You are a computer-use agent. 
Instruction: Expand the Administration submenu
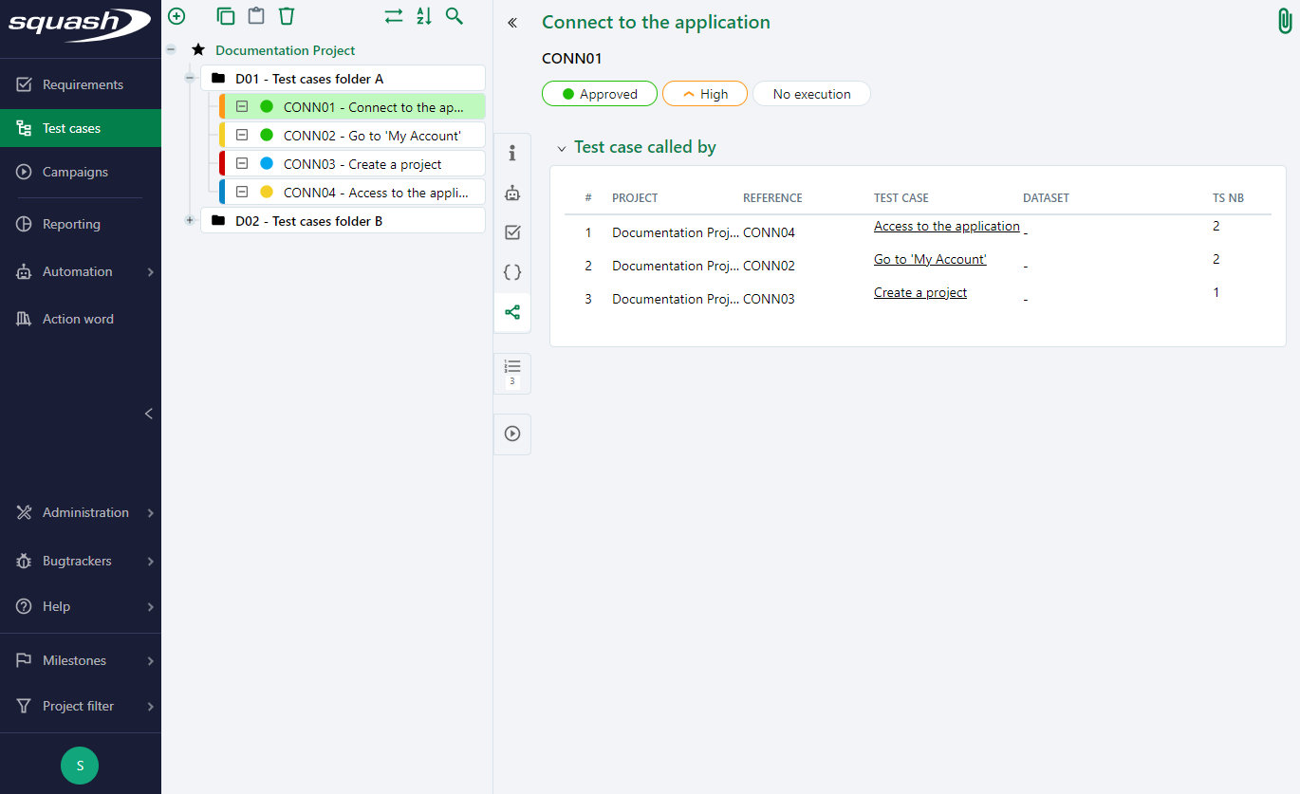(151, 513)
